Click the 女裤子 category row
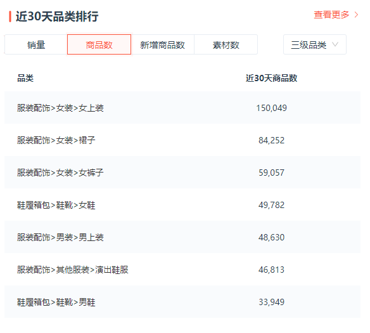This screenshot has width=370, height=333. click(x=182, y=173)
